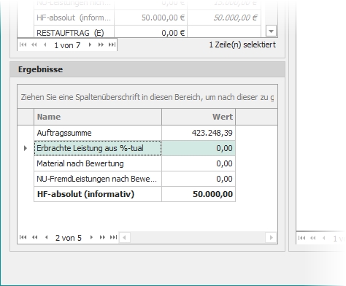Sort by the Wert column header
The width and height of the screenshot is (346, 286).
coord(199,117)
